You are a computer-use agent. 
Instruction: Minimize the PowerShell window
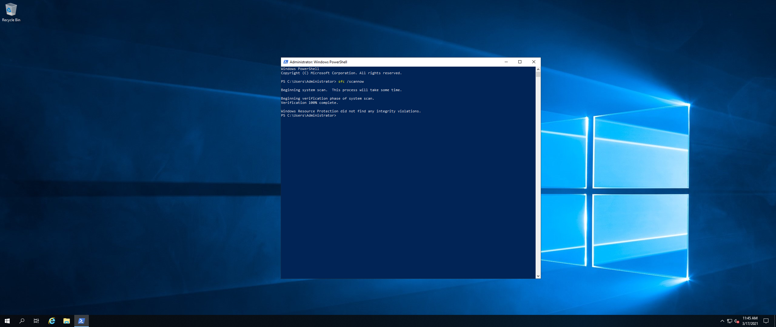point(506,62)
